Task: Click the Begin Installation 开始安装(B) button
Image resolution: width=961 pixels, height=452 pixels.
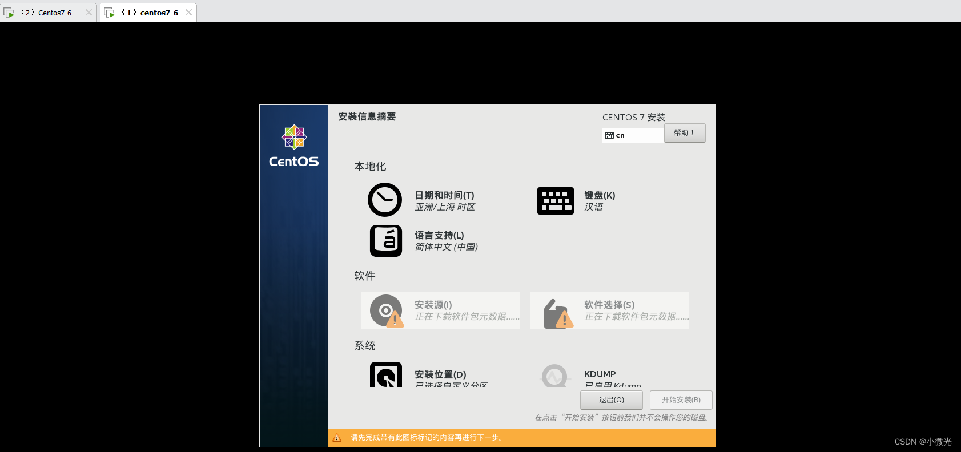Action: click(681, 400)
